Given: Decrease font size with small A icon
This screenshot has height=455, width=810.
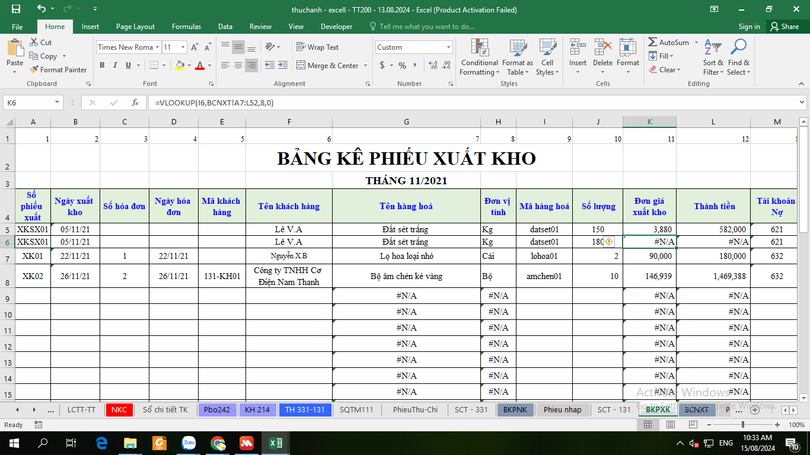Looking at the screenshot, I should click(208, 47).
